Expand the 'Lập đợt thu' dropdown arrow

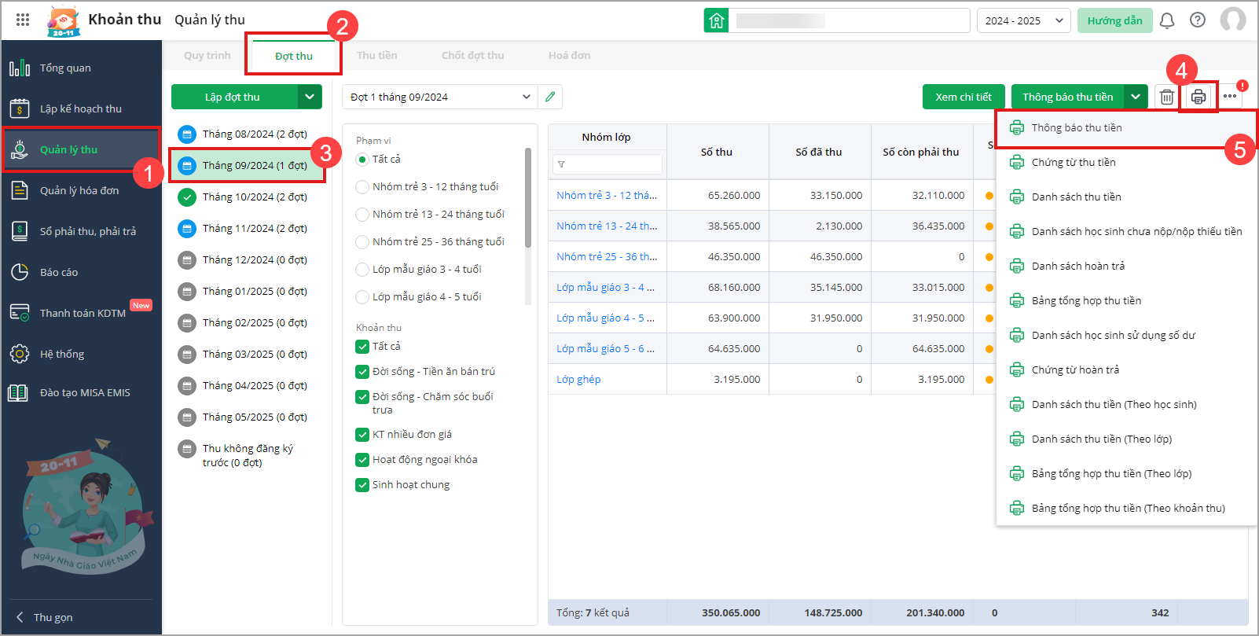click(x=310, y=97)
